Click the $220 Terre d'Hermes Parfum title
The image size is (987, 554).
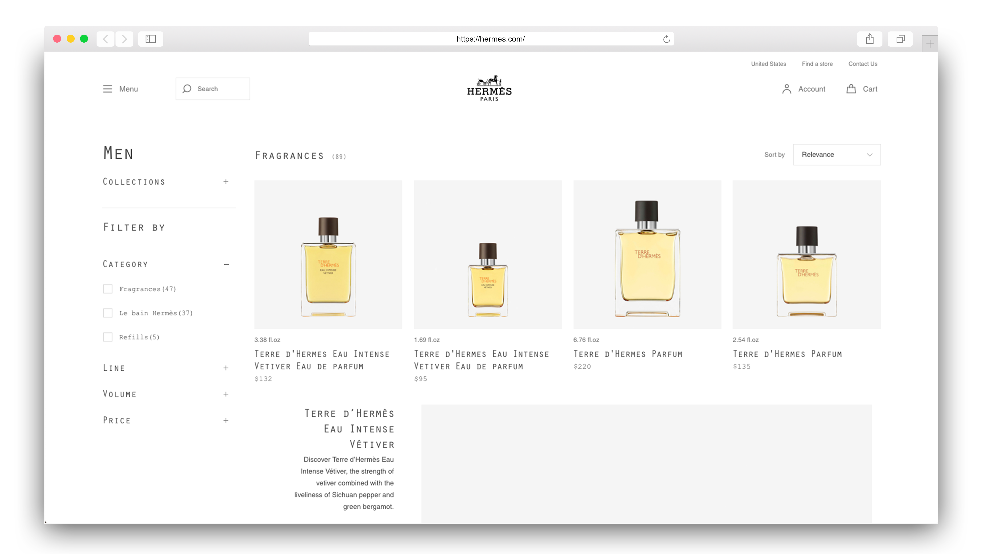[x=628, y=354]
